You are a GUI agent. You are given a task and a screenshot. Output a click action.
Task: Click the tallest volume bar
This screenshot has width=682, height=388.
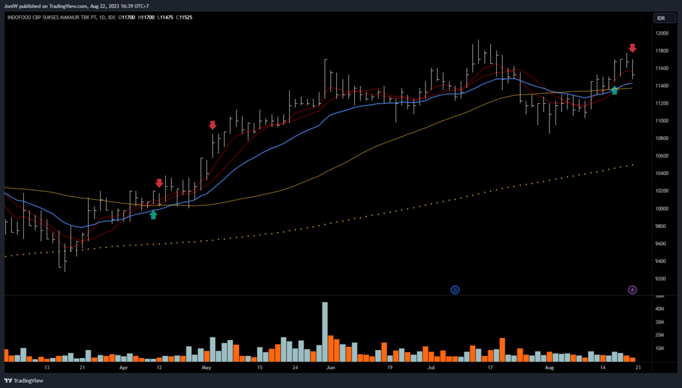325,331
